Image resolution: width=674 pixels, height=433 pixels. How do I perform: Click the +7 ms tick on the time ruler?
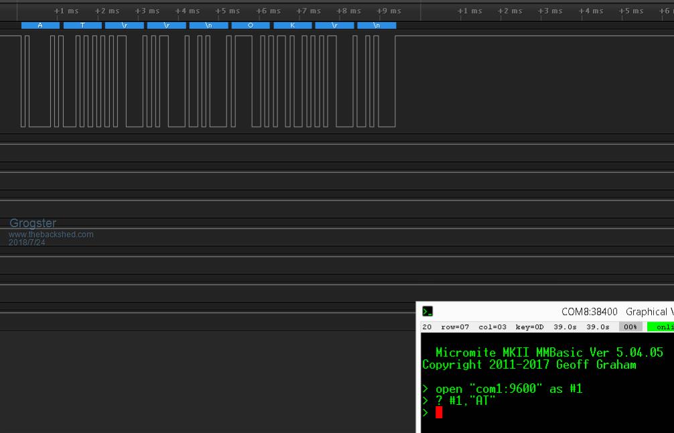(308, 11)
